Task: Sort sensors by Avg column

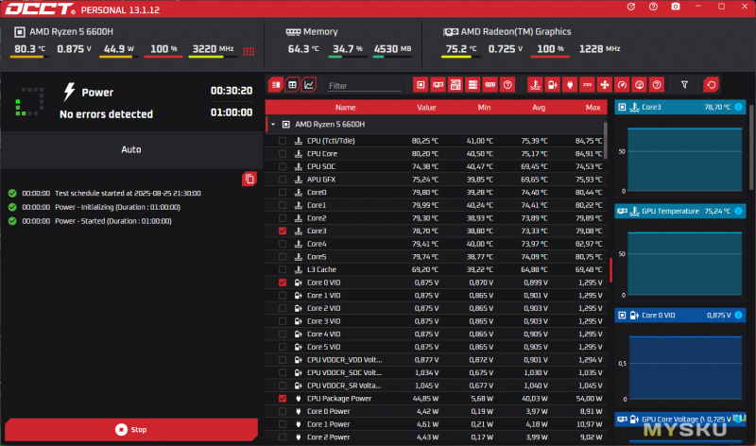Action: tap(539, 108)
